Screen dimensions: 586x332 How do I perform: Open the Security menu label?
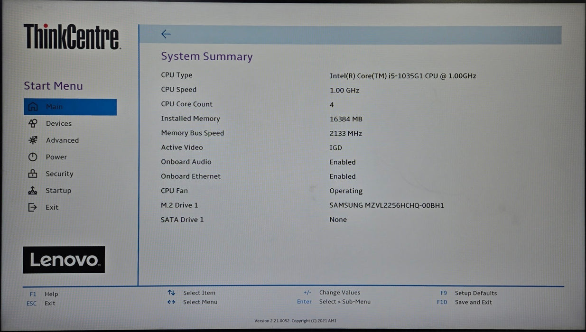pos(59,174)
